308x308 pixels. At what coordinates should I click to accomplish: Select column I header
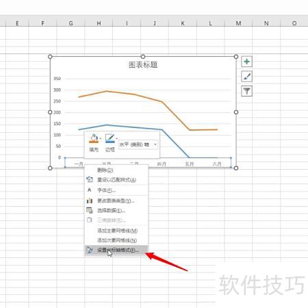(x=127, y=23)
